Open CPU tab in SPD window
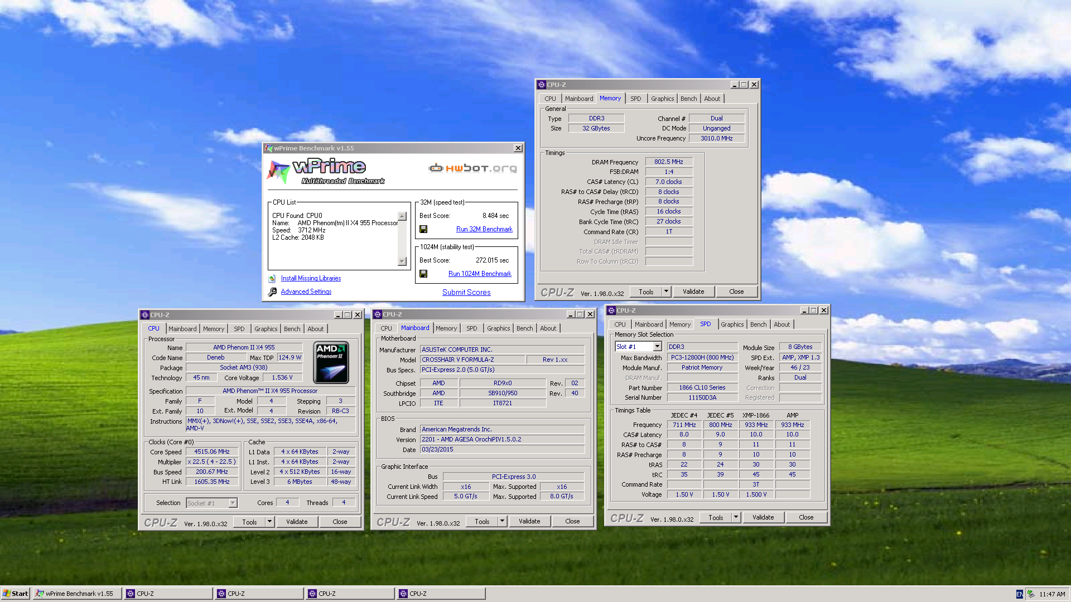1071x602 pixels. click(620, 324)
